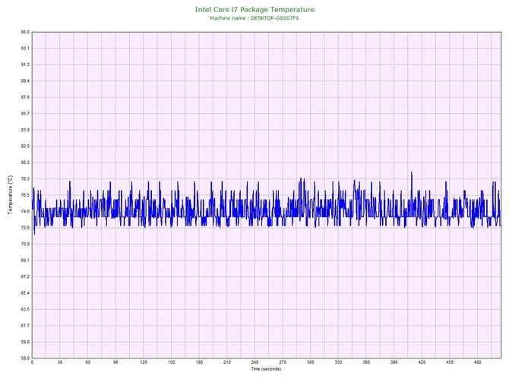Image resolution: width=509 pixels, height=382 pixels.
Task: Click the 30 seconds time axis label
Action: click(60, 362)
